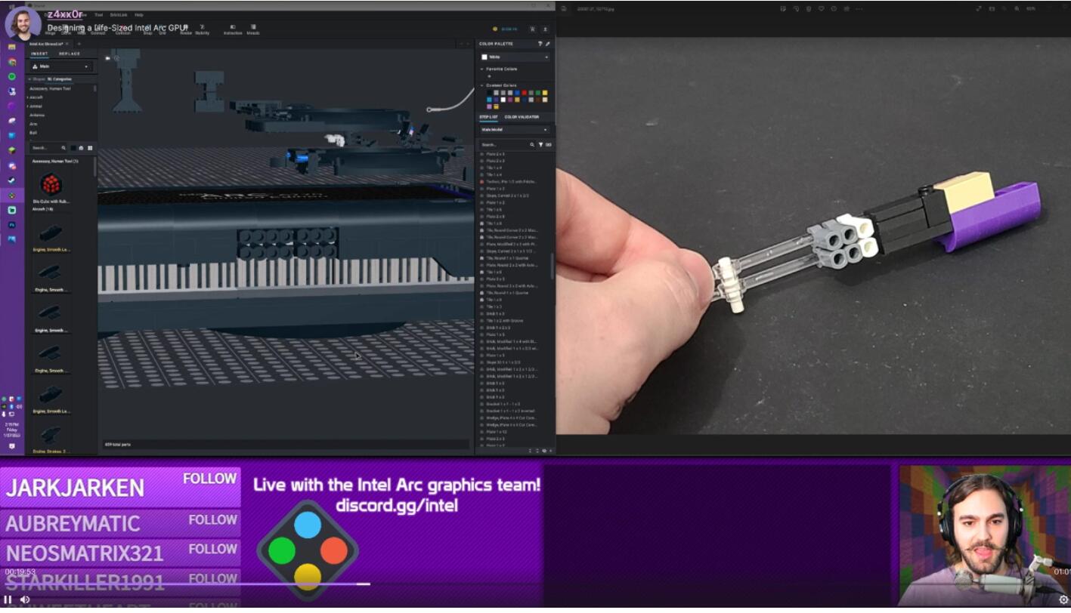Add a new document tab with plus
1071x613 pixels.
click(79, 44)
